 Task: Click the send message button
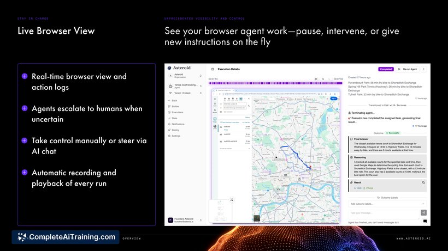point(424,212)
